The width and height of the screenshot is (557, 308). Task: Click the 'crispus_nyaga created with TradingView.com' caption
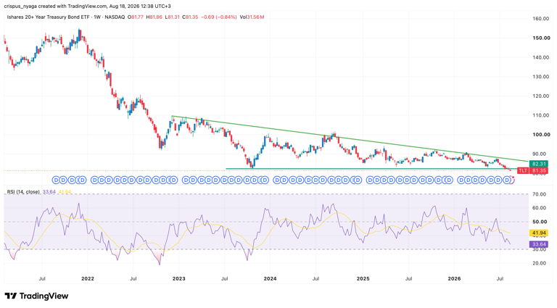55,6
